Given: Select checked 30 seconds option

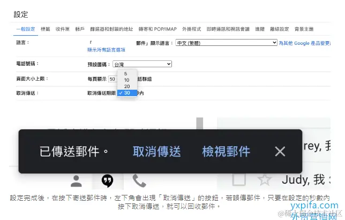Looking at the screenshot, I should (127, 93).
